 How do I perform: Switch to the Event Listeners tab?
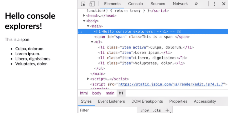click(x=111, y=101)
